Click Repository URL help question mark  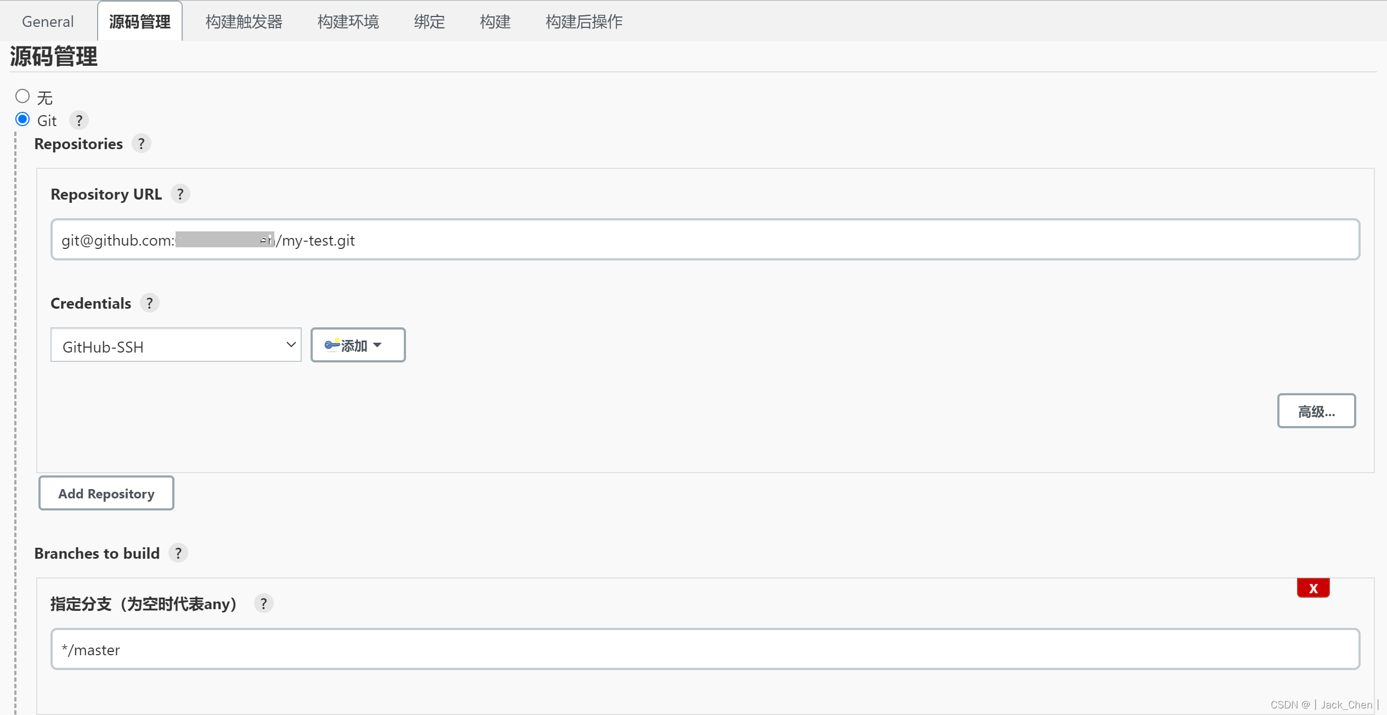point(180,194)
